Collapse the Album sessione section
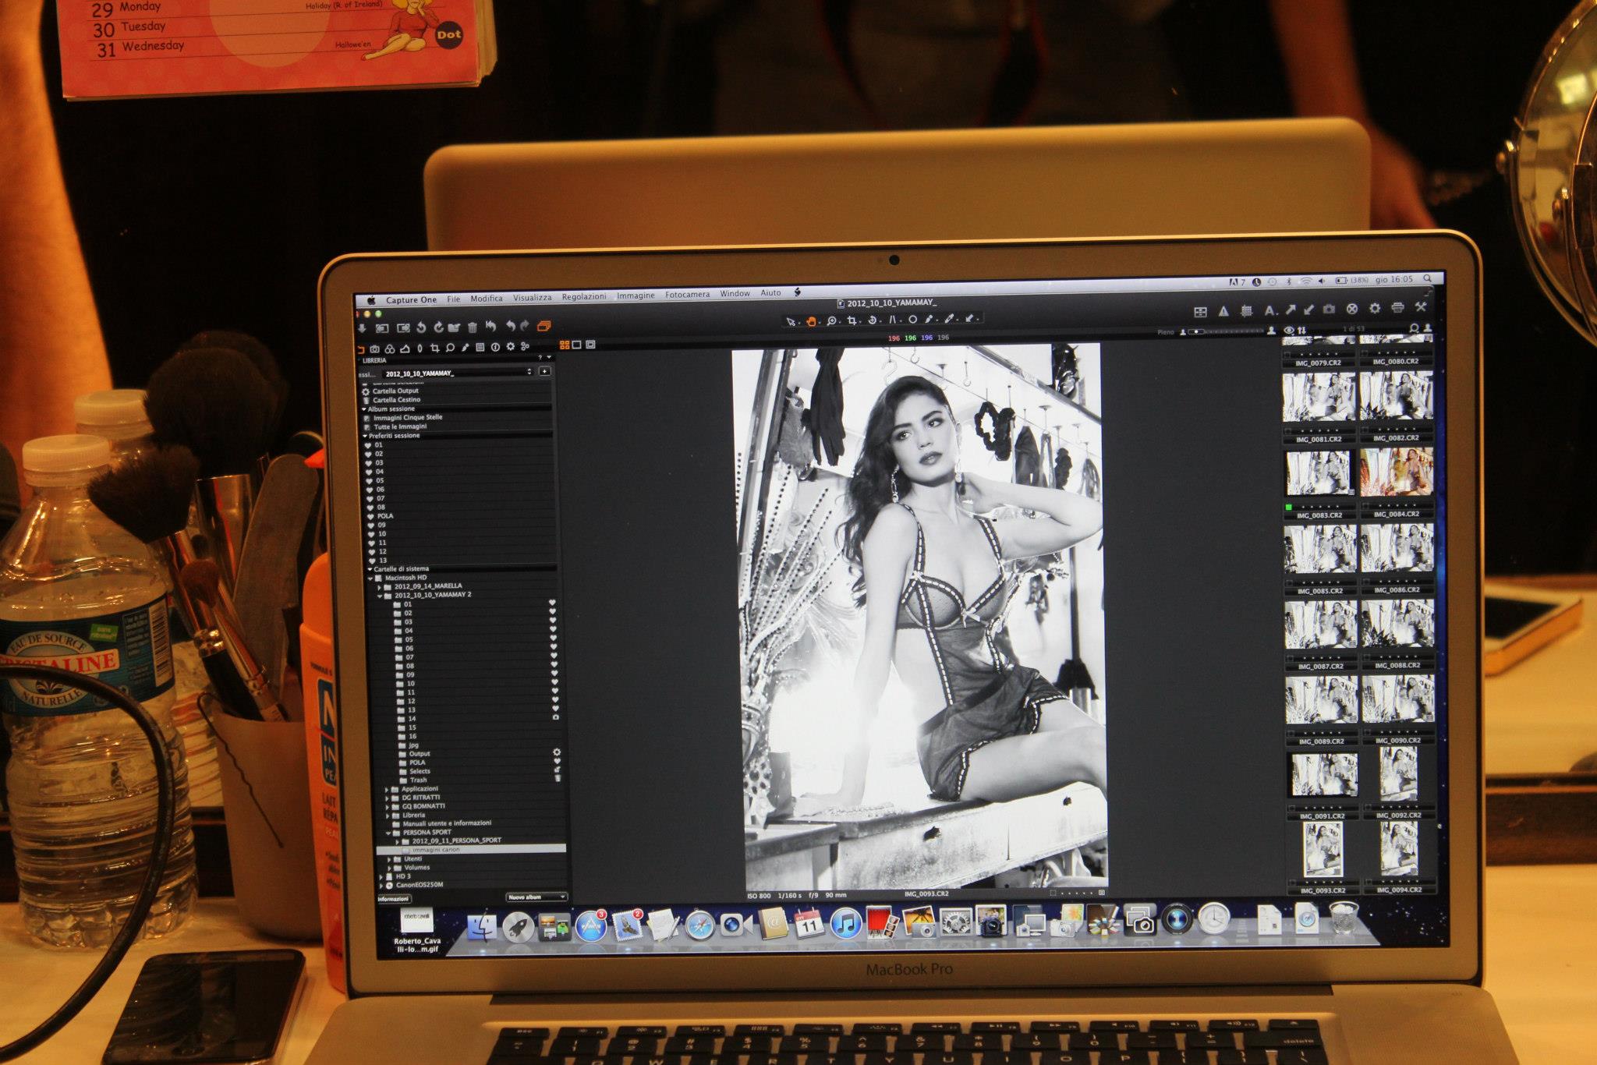The image size is (1597, 1065). tap(364, 409)
